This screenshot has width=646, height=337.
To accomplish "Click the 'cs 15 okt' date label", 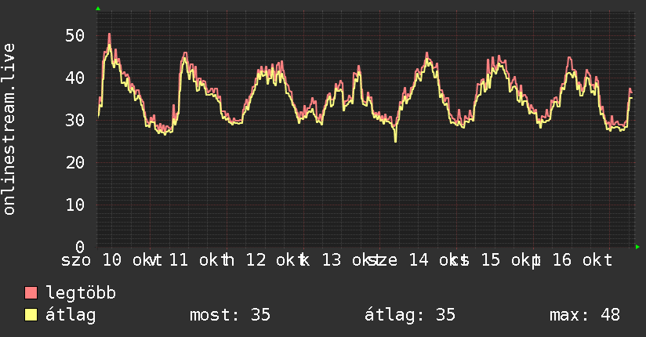I will click(x=496, y=260).
